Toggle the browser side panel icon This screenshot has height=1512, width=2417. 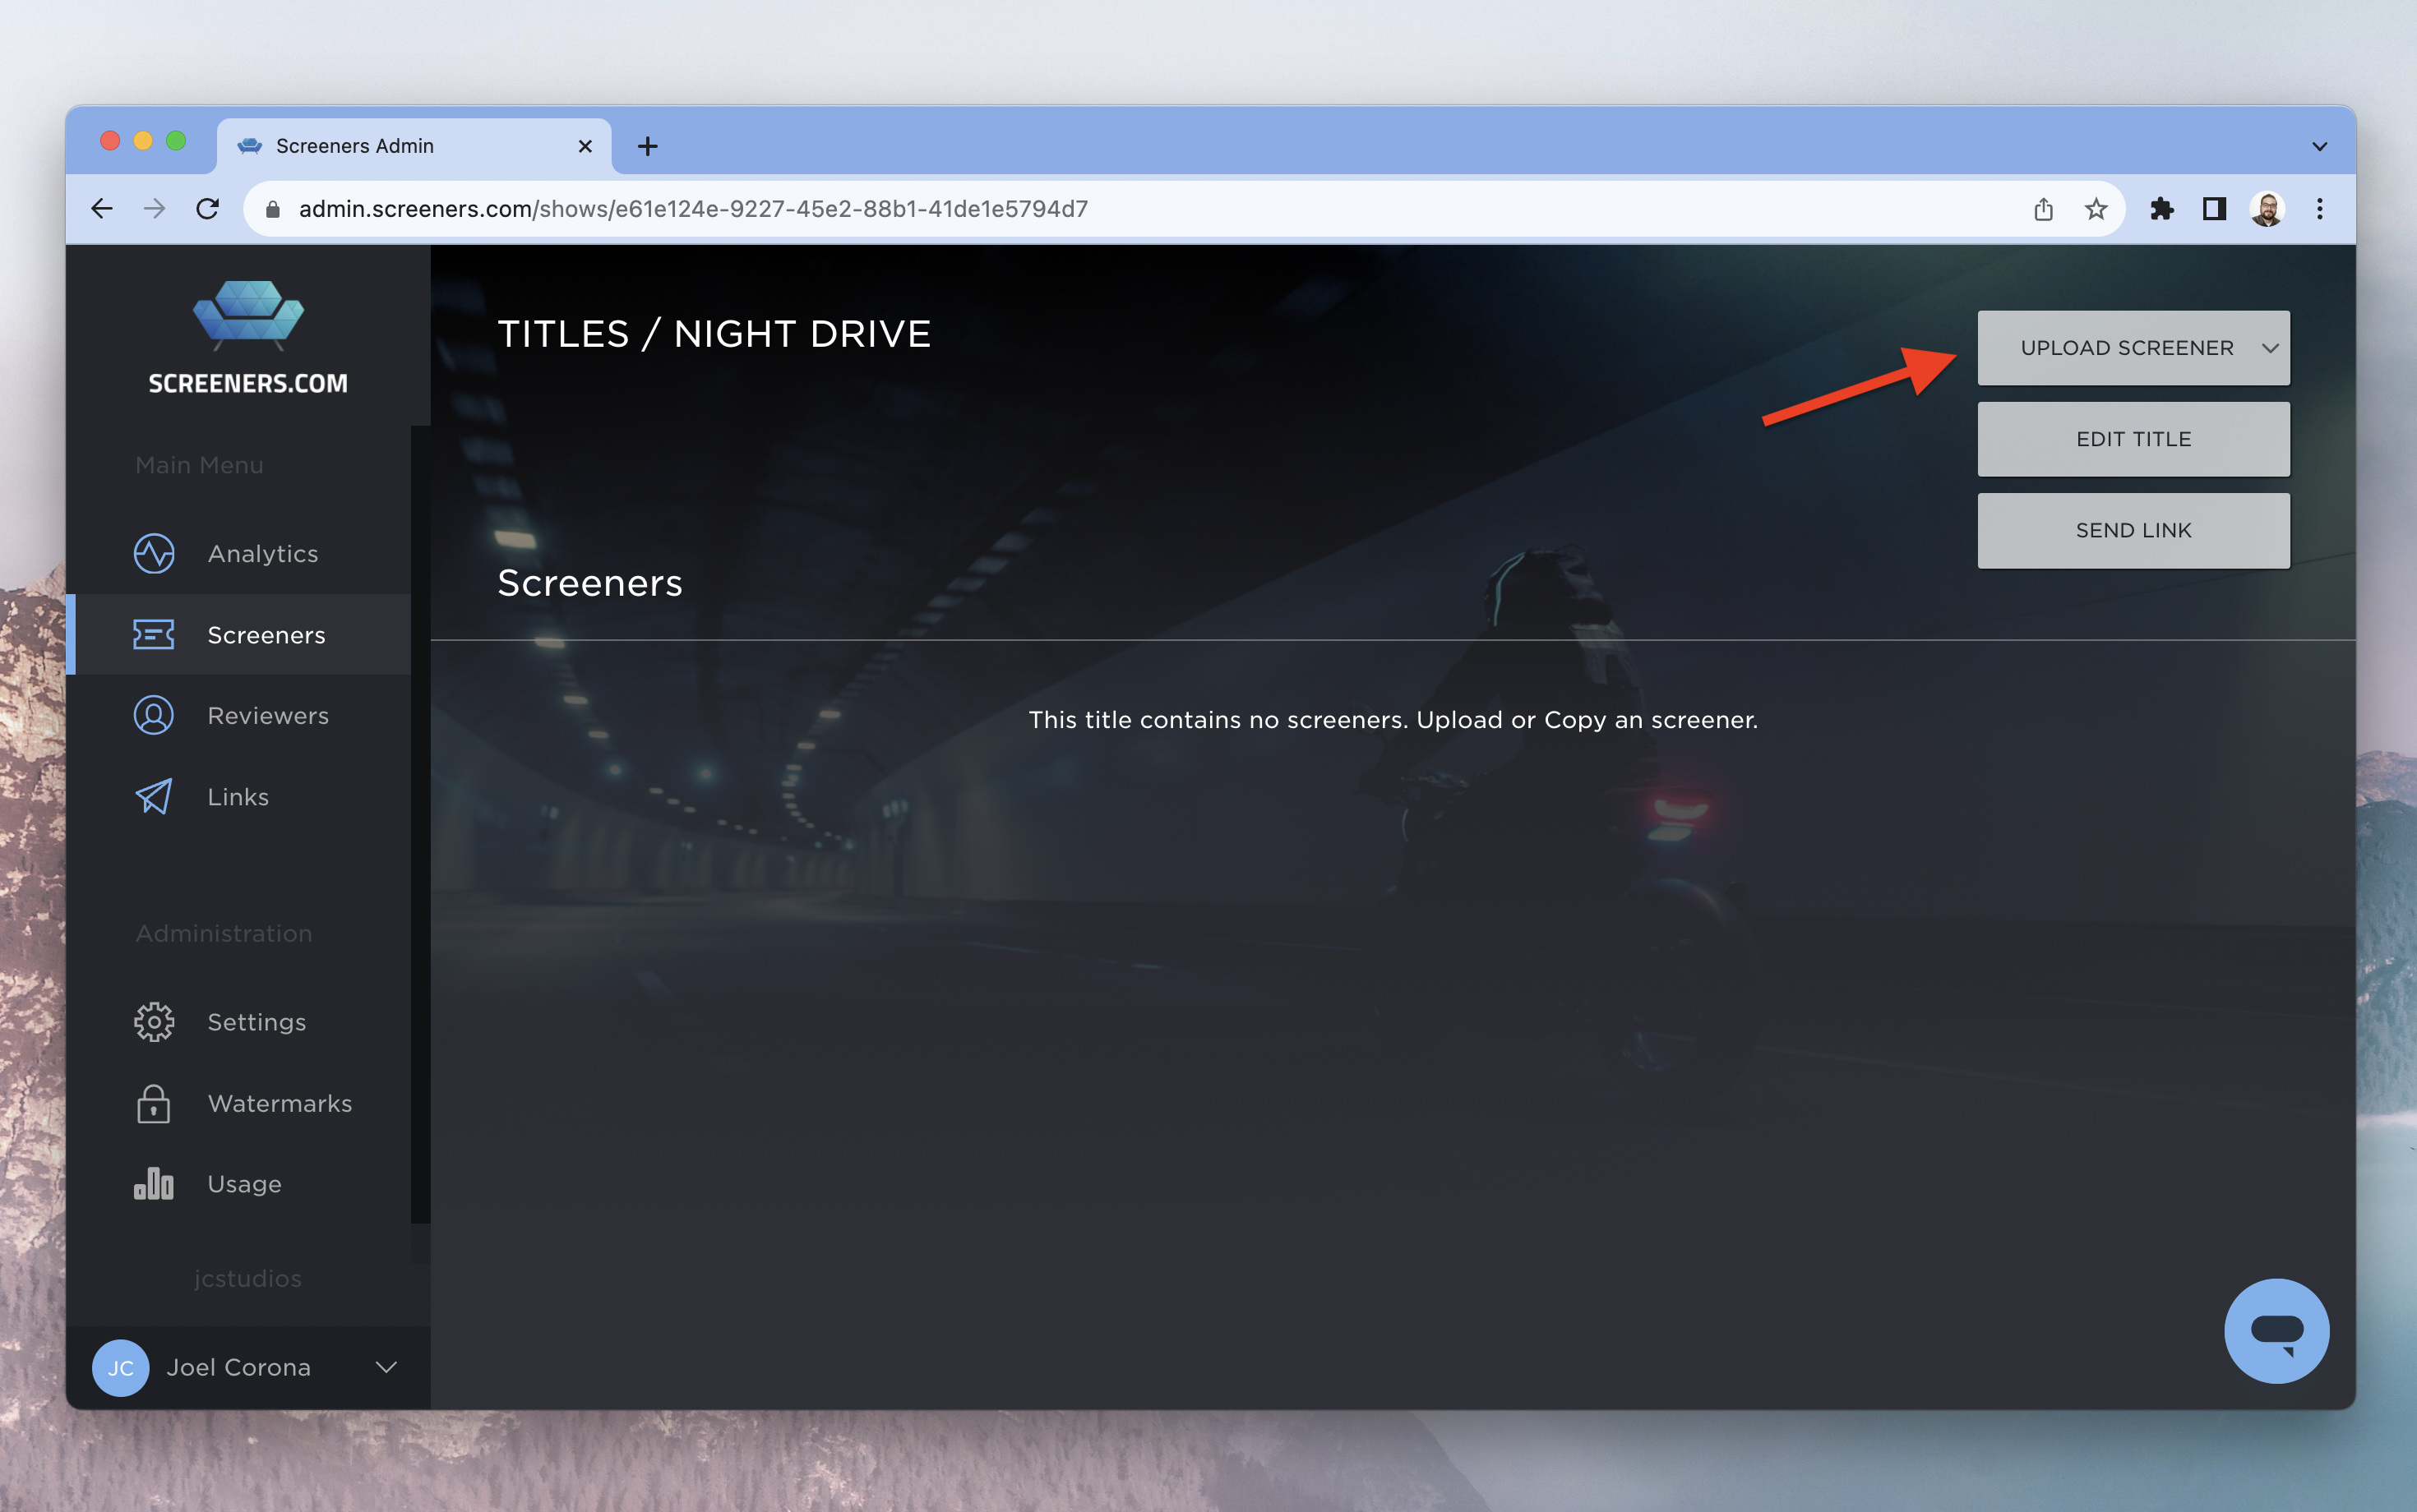[x=2214, y=208]
